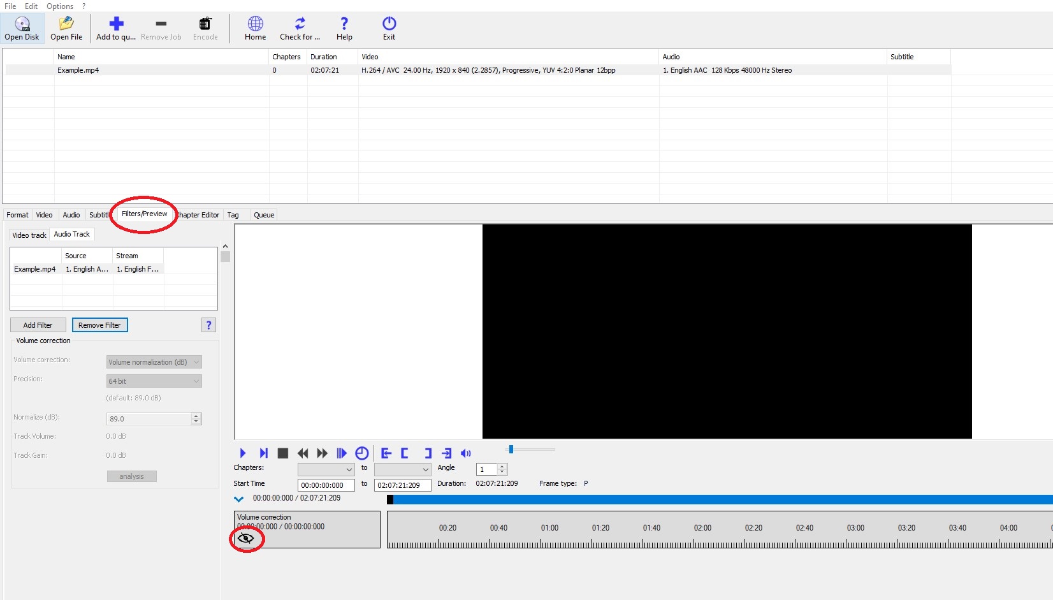
Task: Select the Audio Track sub-tab
Action: 72,235
